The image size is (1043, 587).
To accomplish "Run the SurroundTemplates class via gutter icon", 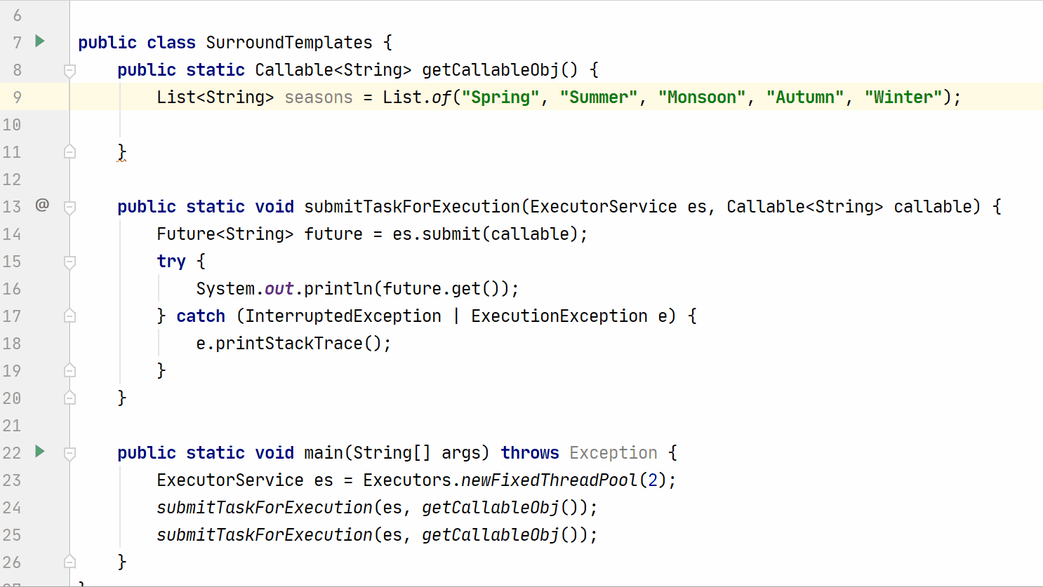I will point(39,41).
